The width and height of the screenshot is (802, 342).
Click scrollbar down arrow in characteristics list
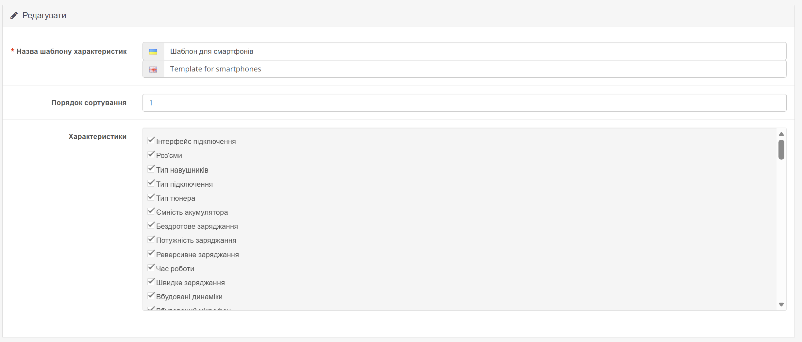pos(781,304)
